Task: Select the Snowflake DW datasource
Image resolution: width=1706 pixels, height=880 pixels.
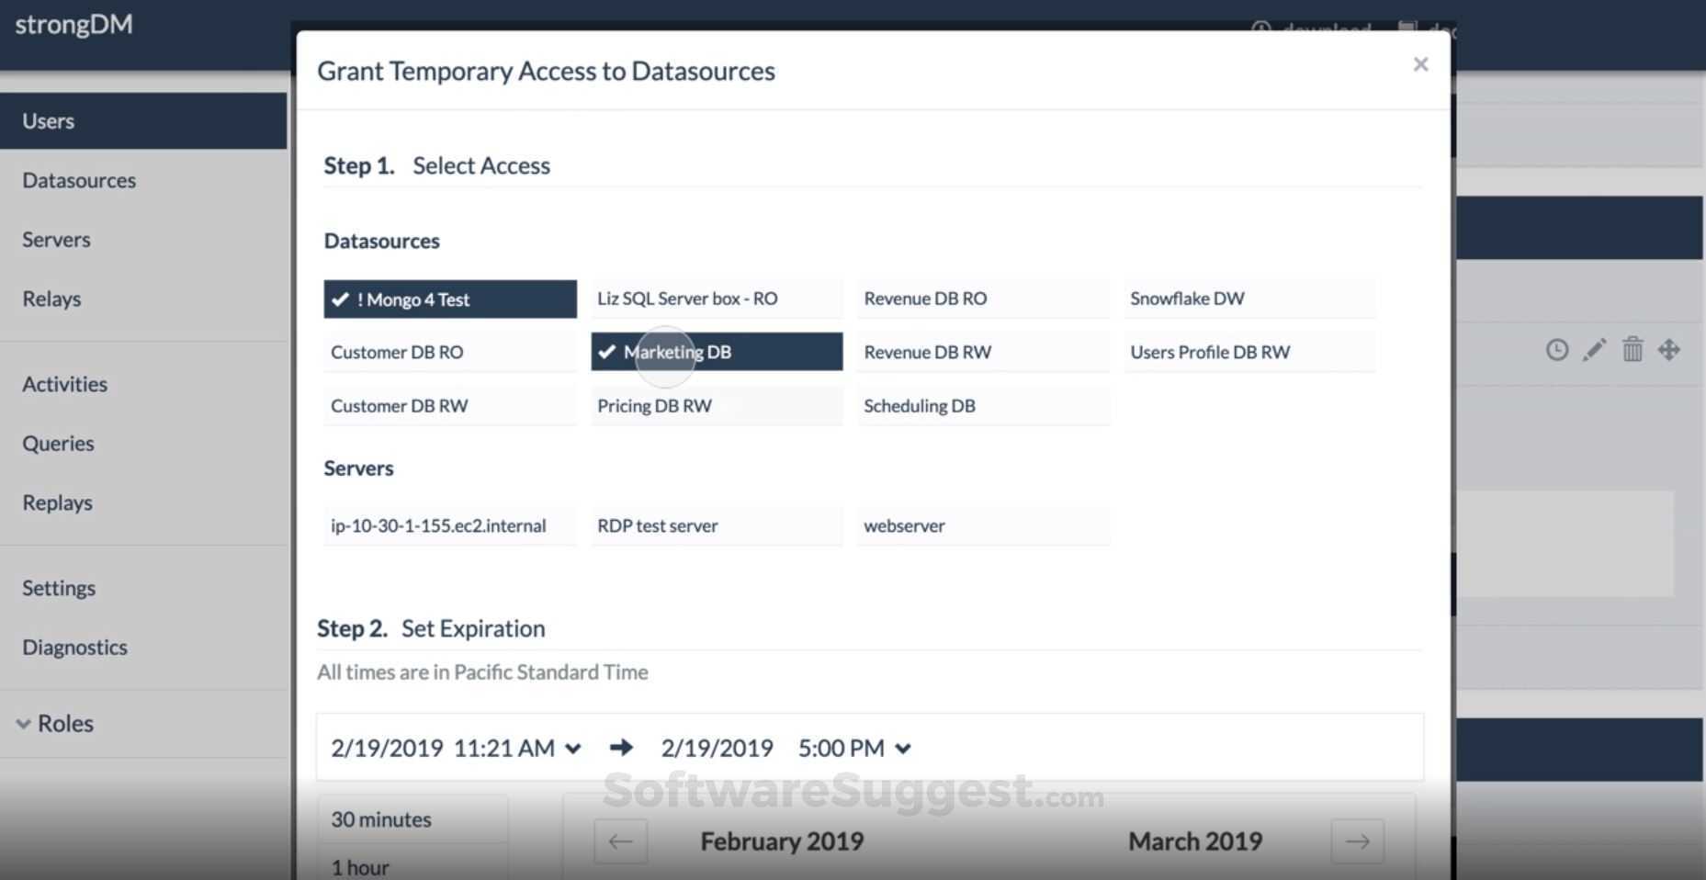Action: (1249, 298)
